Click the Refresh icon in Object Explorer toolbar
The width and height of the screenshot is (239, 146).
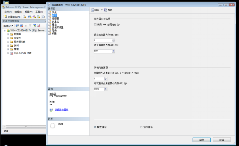coord(34,26)
